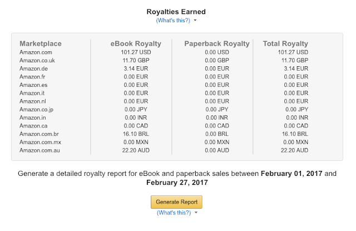
Task: Click the Marketplace column header
Action: coord(41,44)
